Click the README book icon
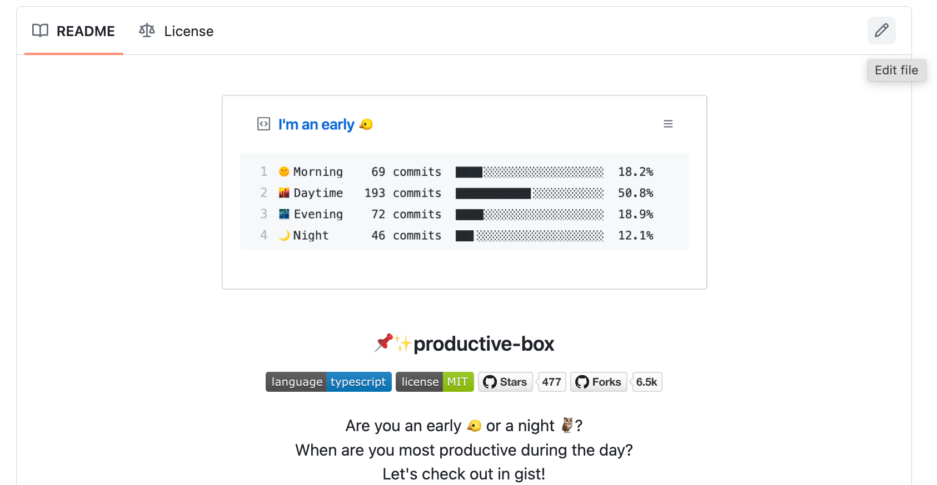Screen dimensions: 937x485 pos(40,31)
